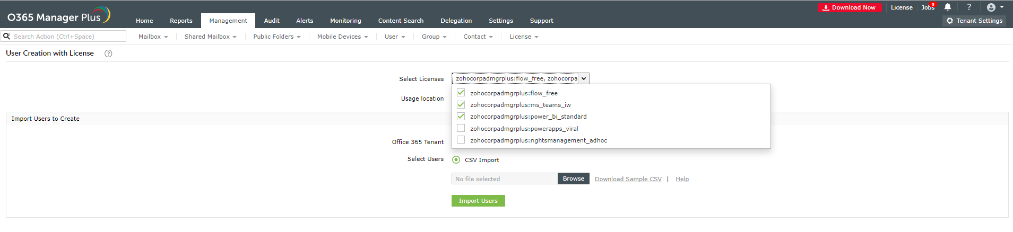This screenshot has height=232, width=1013.
Task: Expand the Mailbox dropdown menu
Action: pyautogui.click(x=153, y=37)
